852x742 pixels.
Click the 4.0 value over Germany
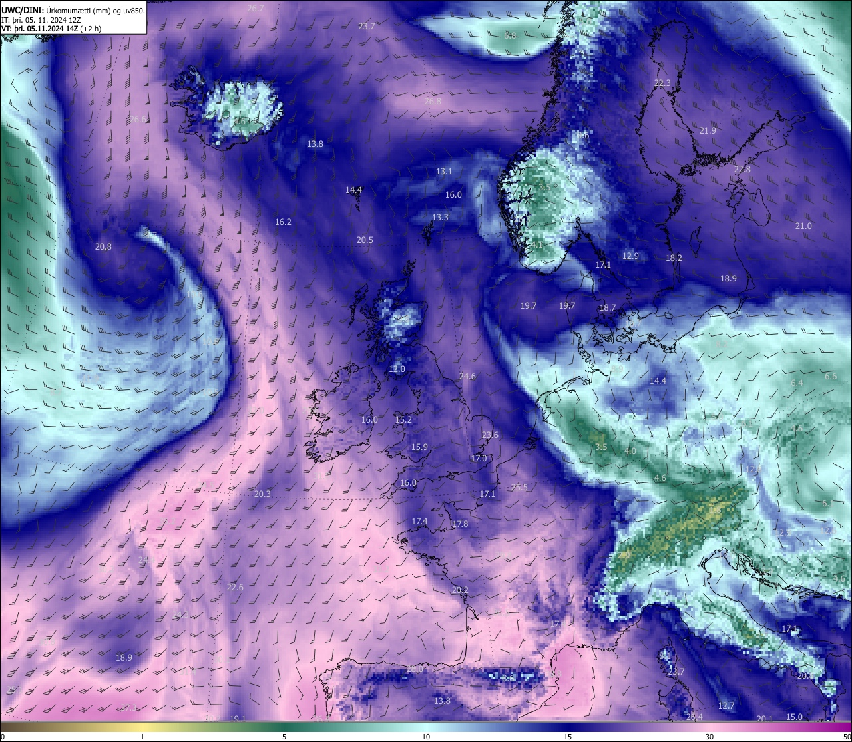(x=630, y=451)
